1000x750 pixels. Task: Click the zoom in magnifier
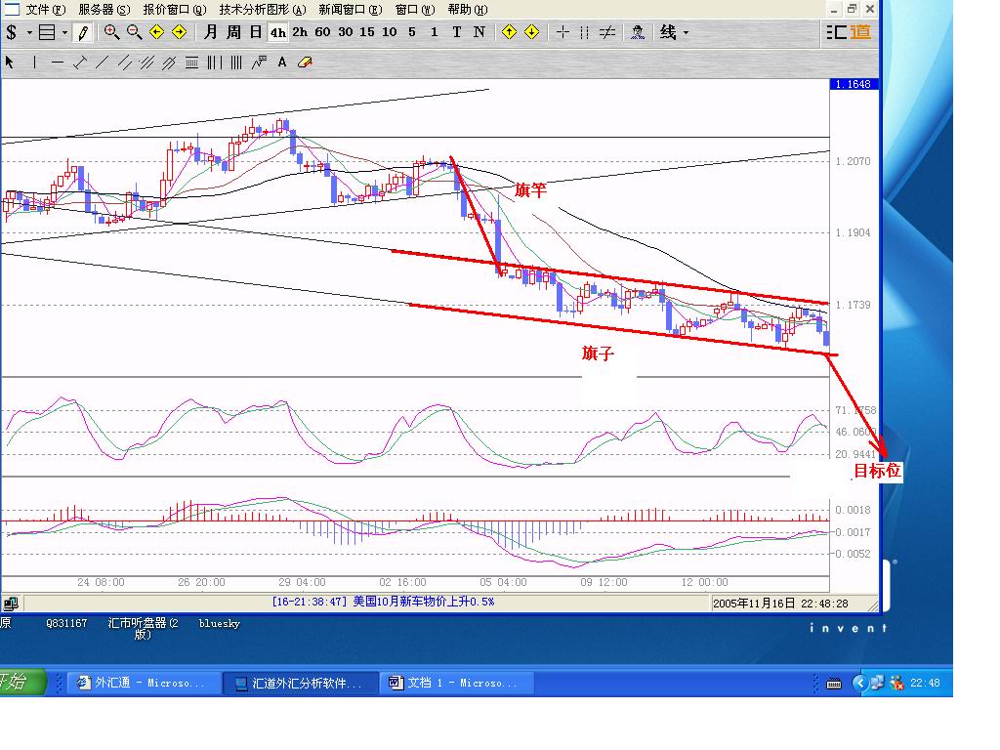[111, 32]
